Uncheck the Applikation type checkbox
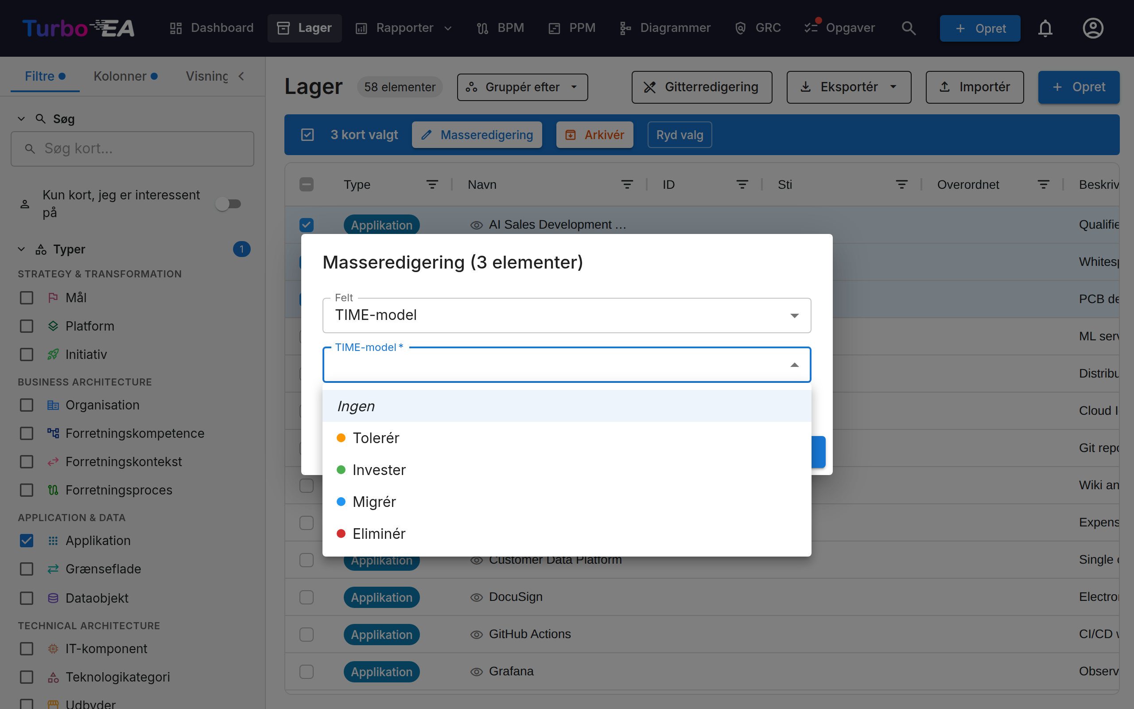This screenshot has width=1134, height=709. click(x=27, y=541)
